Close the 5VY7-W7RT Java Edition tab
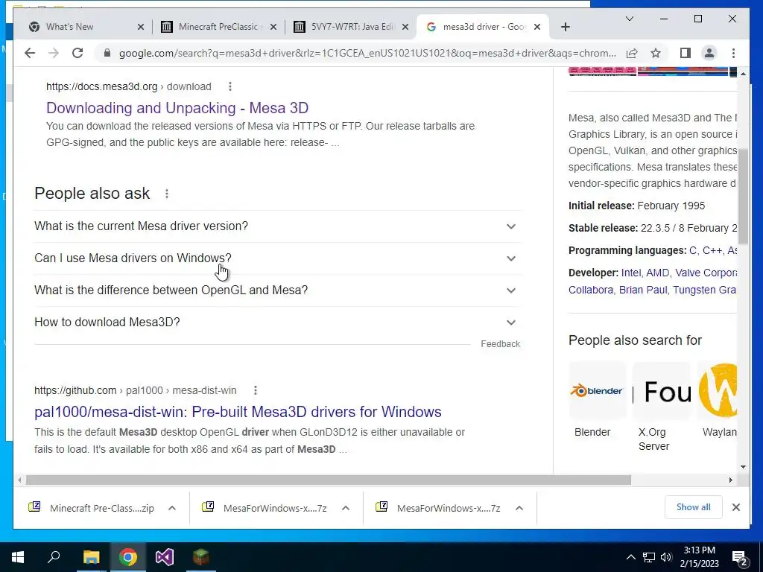The width and height of the screenshot is (763, 572). (405, 27)
